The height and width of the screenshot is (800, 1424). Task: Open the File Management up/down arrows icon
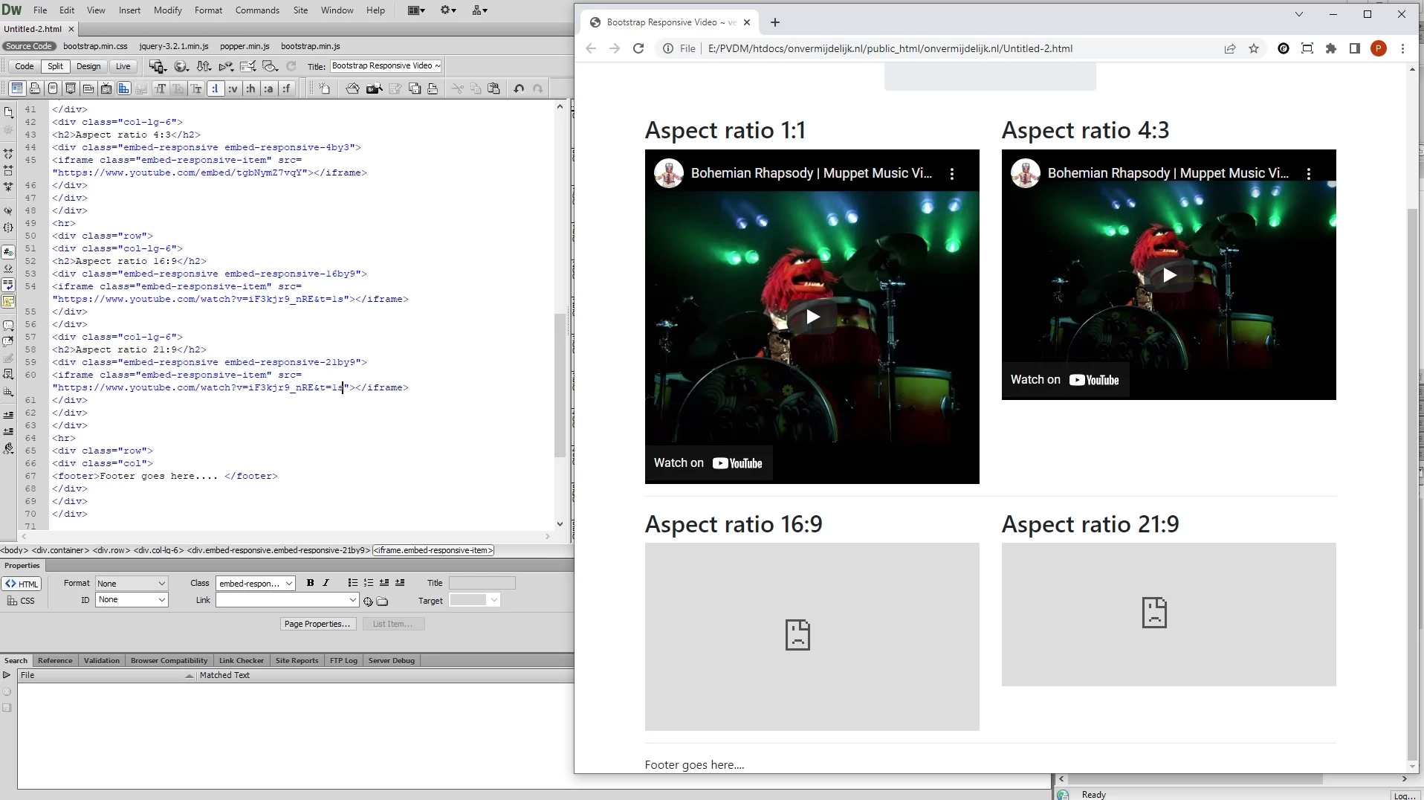coord(204,66)
